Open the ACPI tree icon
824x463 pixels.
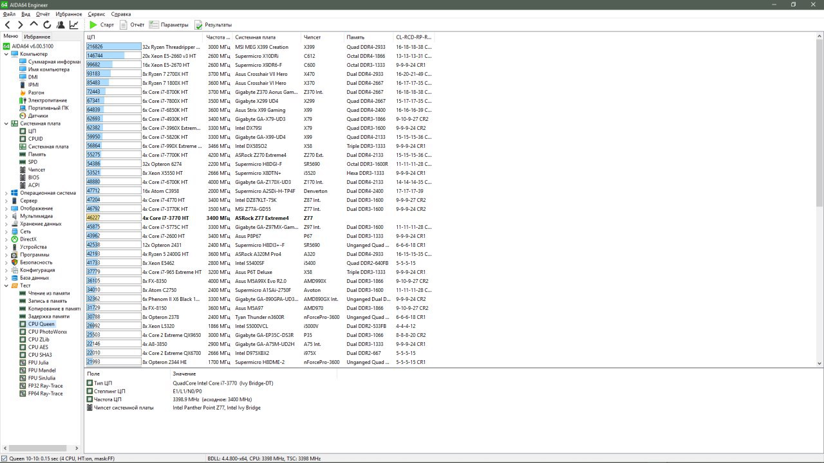[x=23, y=185]
